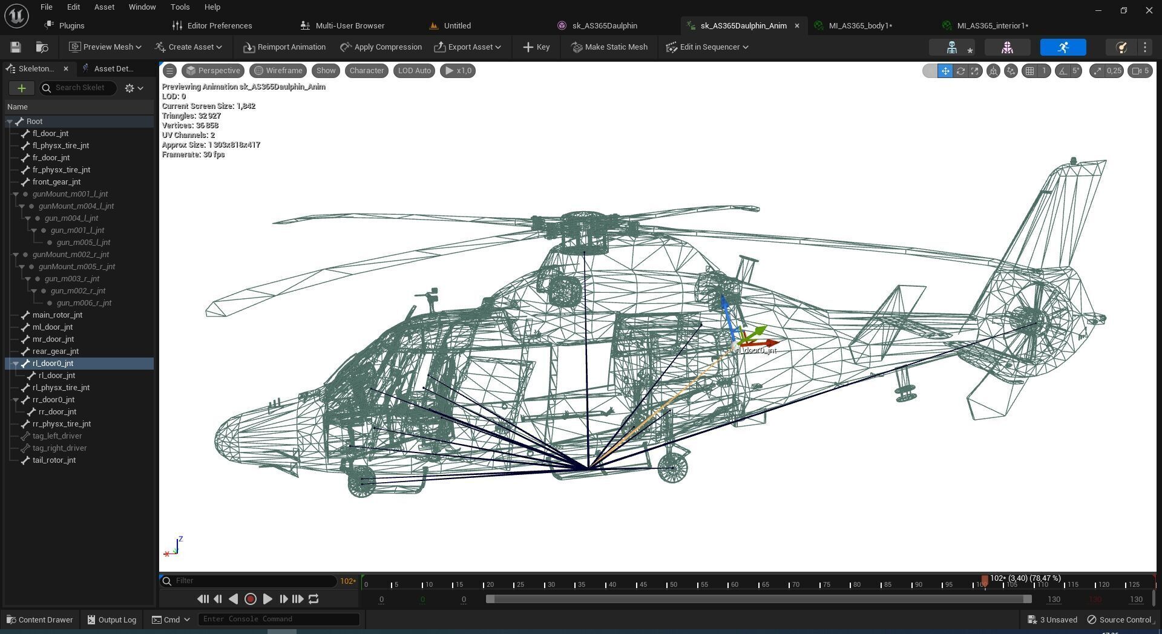Collapse the rl_door0_jnt bone node

pos(16,364)
